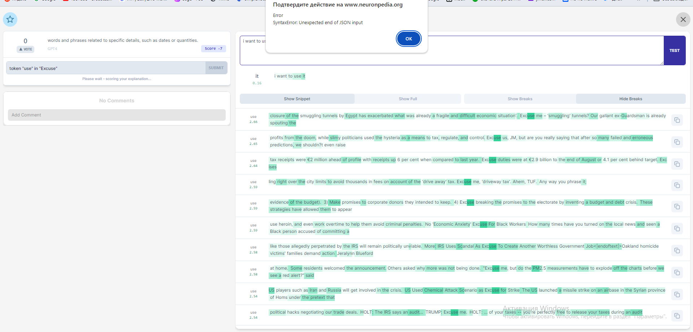
Task: Copy the 'driveway tax' snippet
Action: pyautogui.click(x=677, y=185)
